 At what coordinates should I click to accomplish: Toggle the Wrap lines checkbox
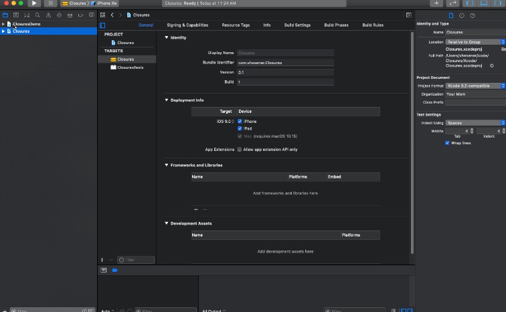pyautogui.click(x=447, y=143)
